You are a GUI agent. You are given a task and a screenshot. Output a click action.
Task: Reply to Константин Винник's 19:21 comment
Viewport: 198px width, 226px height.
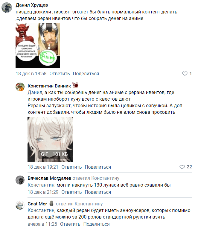pyautogui.click(x=71, y=167)
